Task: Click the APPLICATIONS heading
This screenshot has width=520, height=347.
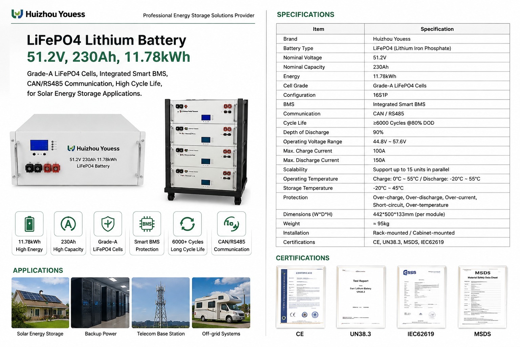Action: pos(38,270)
